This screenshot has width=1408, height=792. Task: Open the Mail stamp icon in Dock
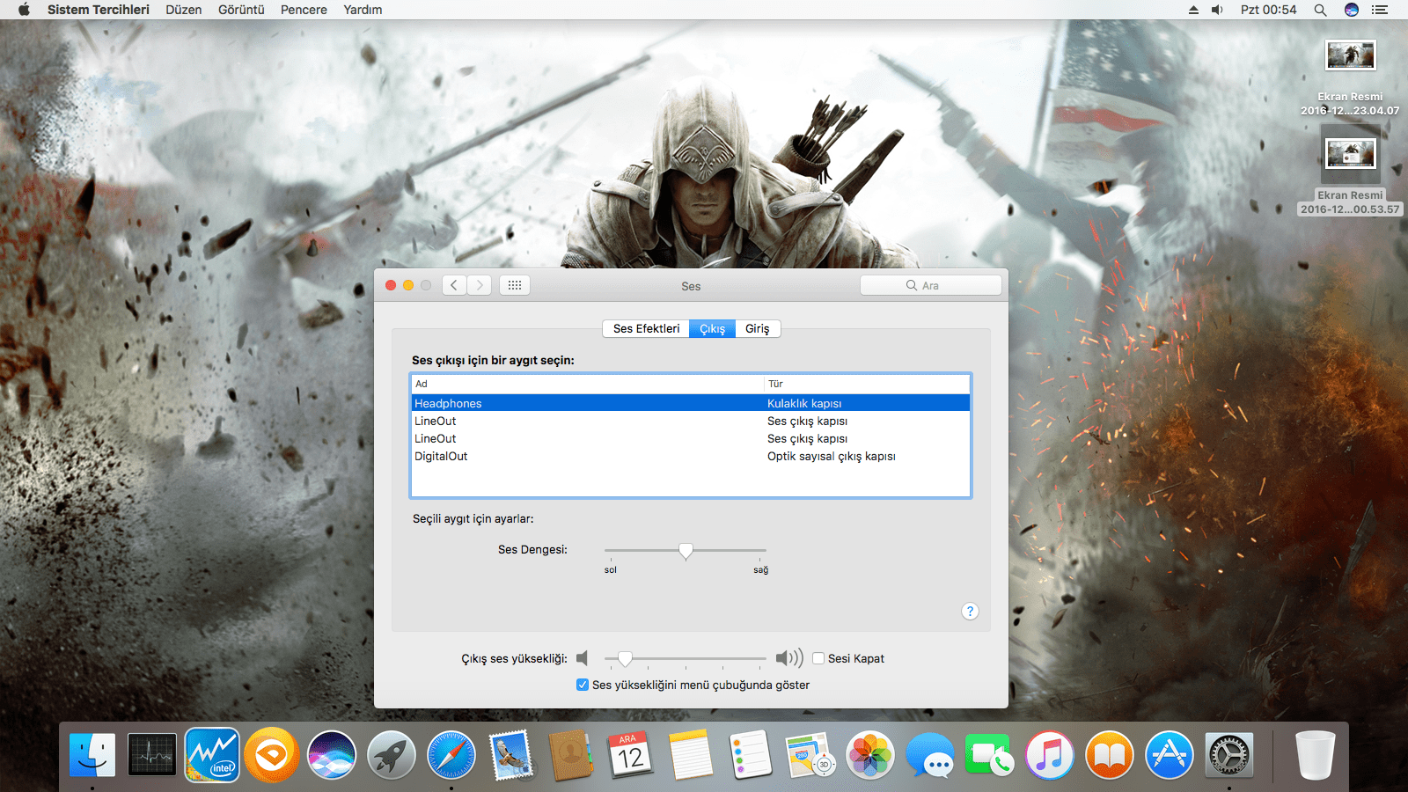511,755
